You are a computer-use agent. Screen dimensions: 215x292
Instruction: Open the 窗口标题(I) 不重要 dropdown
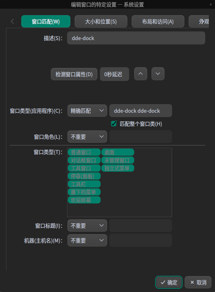point(87,225)
